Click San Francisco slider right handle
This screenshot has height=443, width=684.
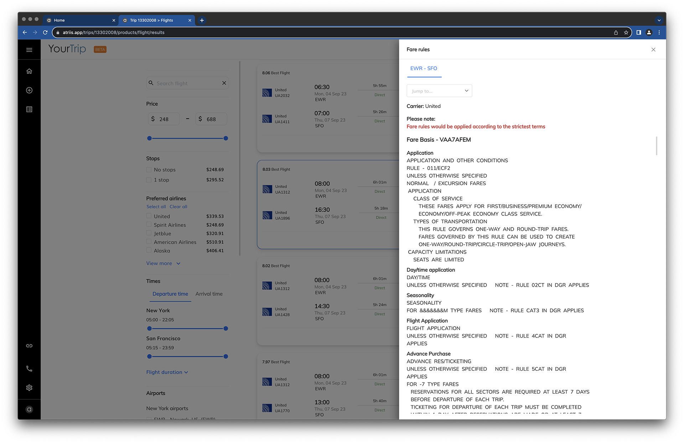click(x=226, y=356)
